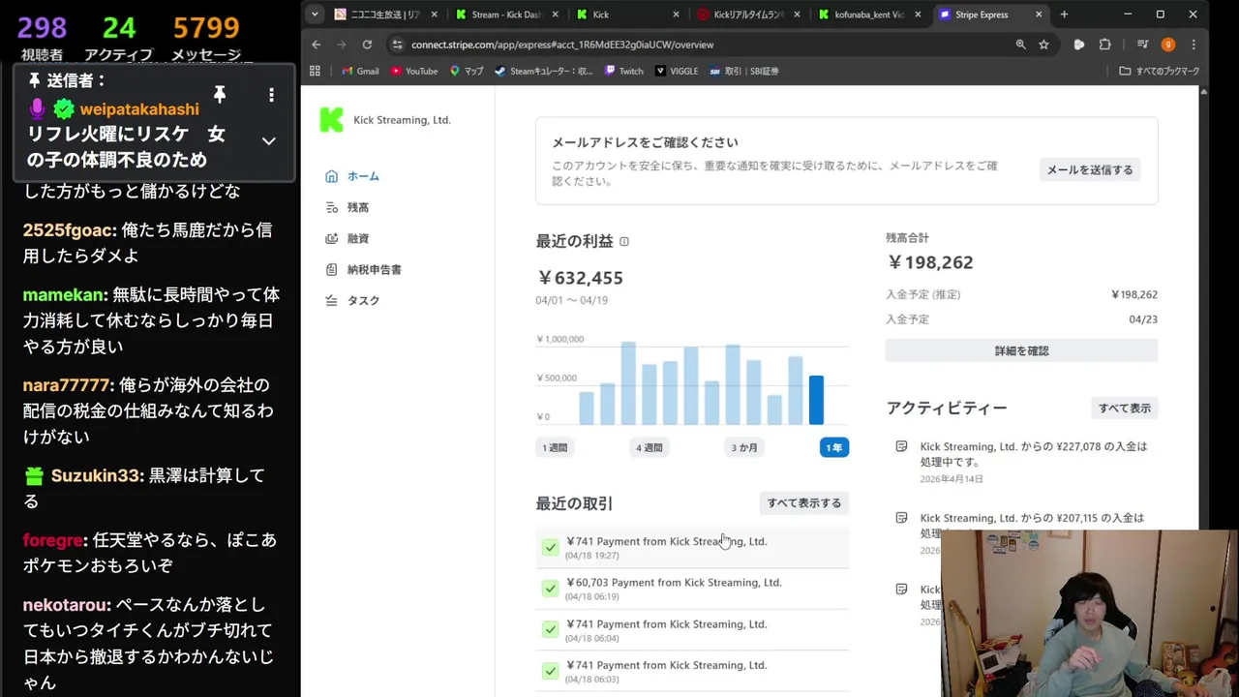
Task: Reload the Stripe Express page
Action: click(367, 45)
